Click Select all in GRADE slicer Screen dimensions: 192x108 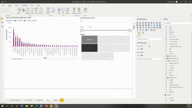click(89, 40)
